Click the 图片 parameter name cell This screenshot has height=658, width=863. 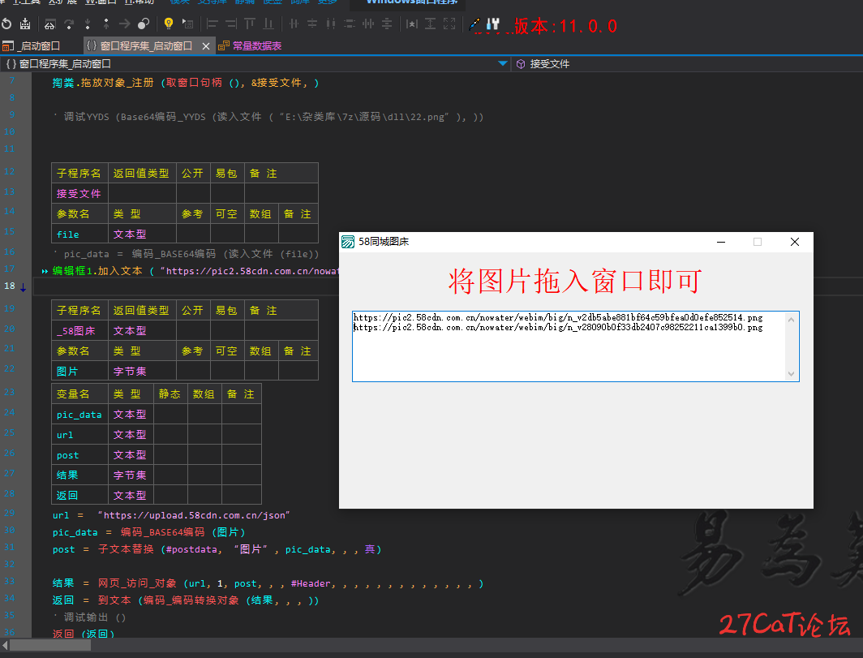79,371
